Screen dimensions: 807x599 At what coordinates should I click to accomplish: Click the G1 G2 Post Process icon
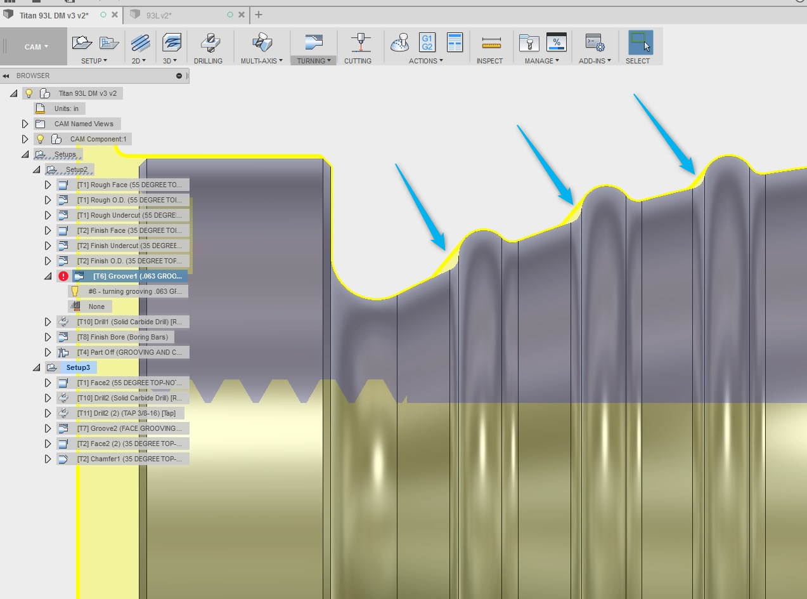[427, 43]
